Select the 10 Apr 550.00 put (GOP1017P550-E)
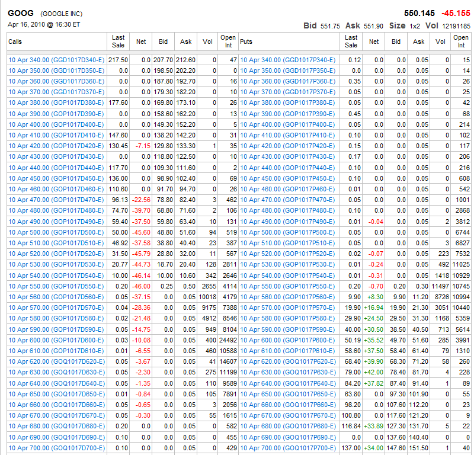The width and height of the screenshot is (474, 455). 287,287
